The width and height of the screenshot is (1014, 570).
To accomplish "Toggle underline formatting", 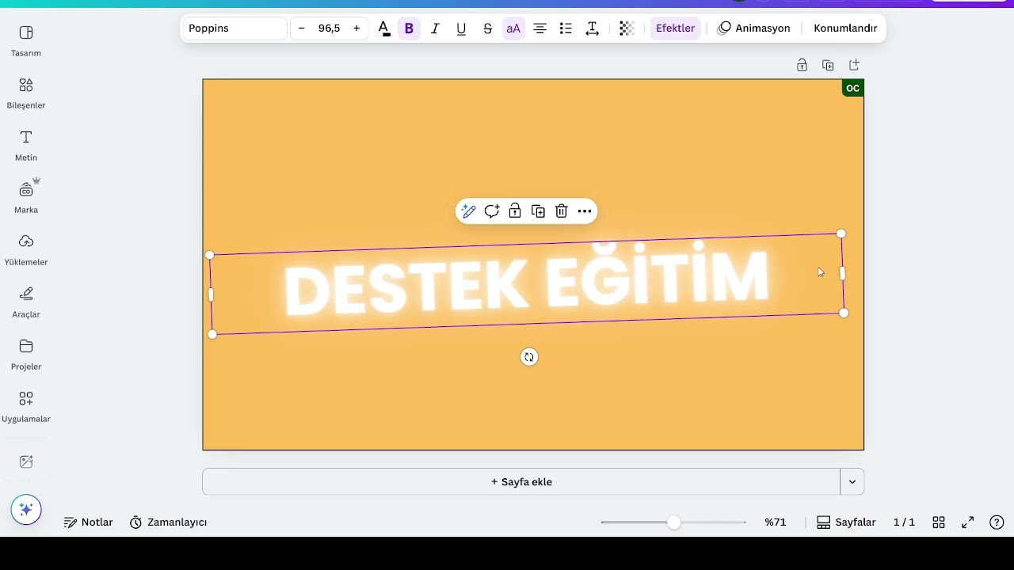I will tap(461, 28).
